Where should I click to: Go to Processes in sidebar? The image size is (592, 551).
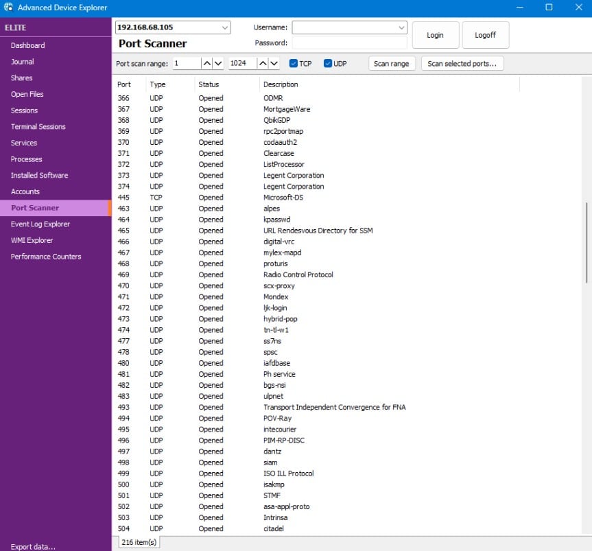pos(56,159)
